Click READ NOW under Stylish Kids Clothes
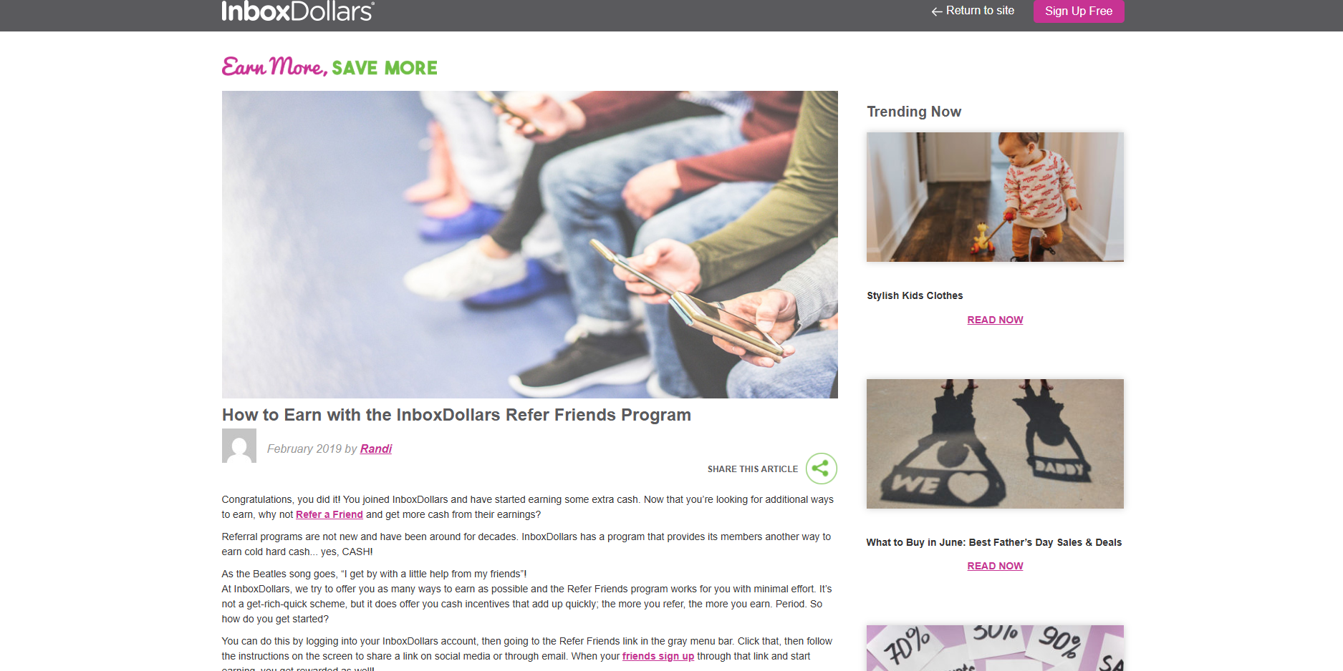 [995, 320]
